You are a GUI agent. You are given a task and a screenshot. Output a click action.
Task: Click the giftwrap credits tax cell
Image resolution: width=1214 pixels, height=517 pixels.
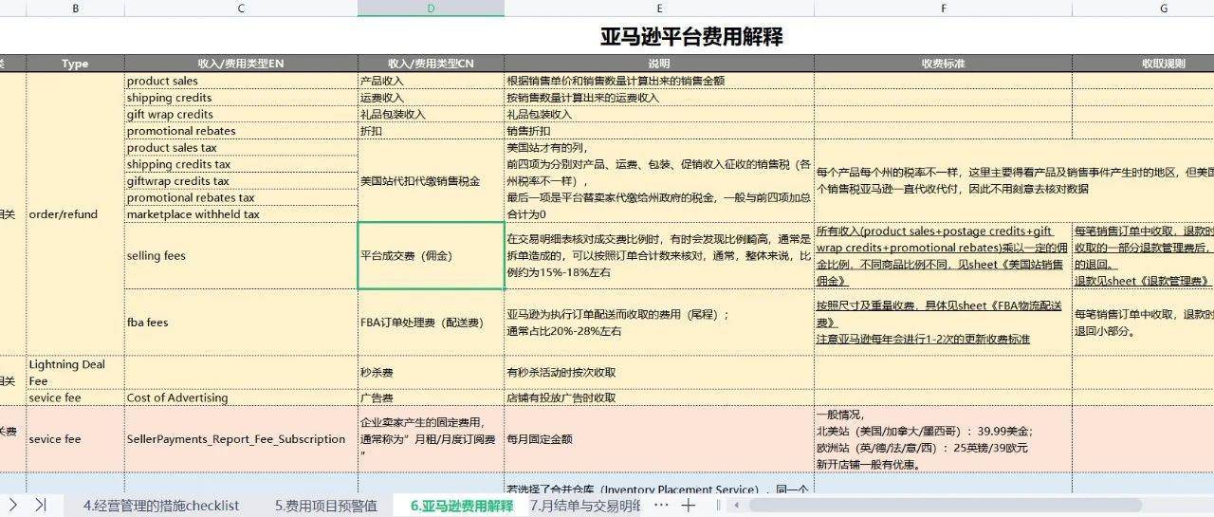[x=241, y=181]
